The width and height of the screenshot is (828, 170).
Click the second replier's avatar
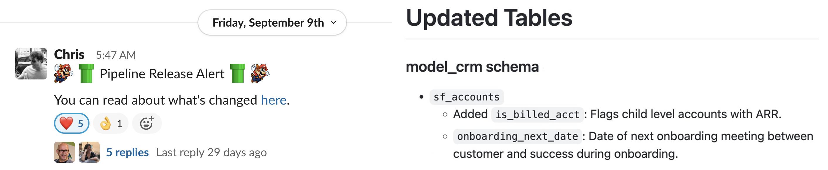[x=89, y=152]
